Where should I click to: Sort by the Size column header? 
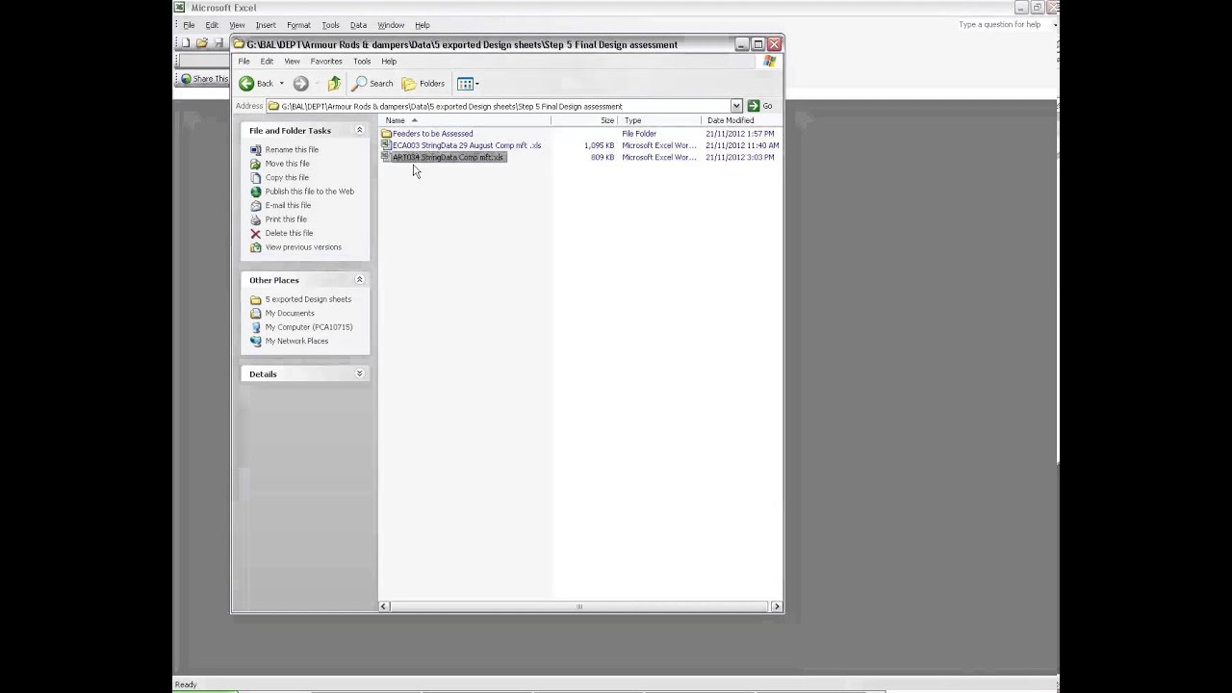[x=586, y=120]
